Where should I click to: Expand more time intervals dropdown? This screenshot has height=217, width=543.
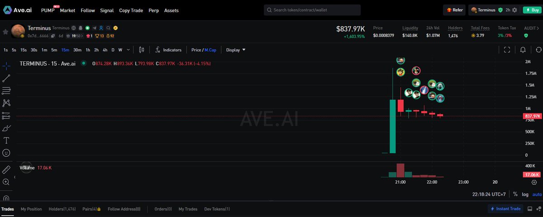(x=129, y=50)
